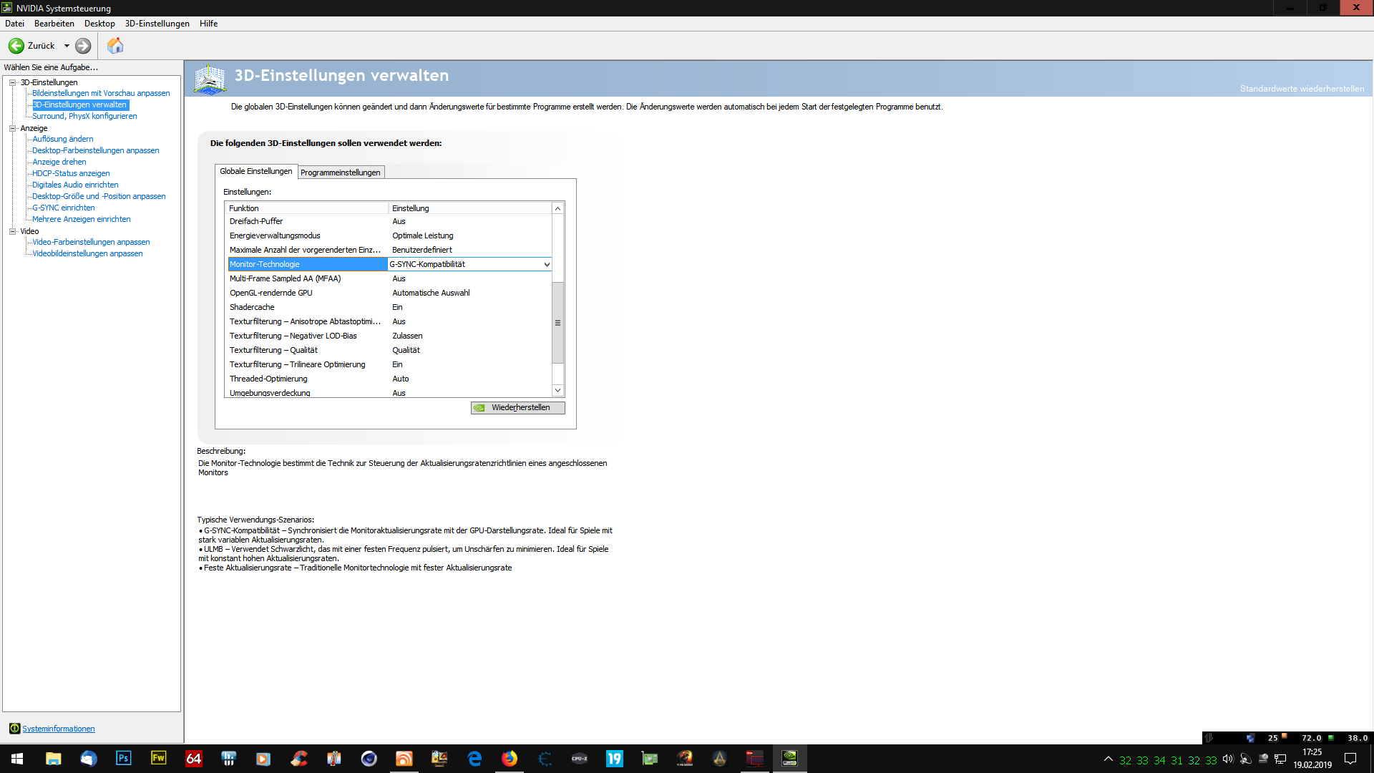This screenshot has width=1374, height=773.
Task: Click the settings list scroll-up arrow
Action: pos(557,208)
